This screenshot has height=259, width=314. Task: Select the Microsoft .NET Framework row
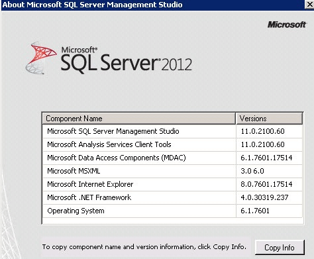point(172,197)
